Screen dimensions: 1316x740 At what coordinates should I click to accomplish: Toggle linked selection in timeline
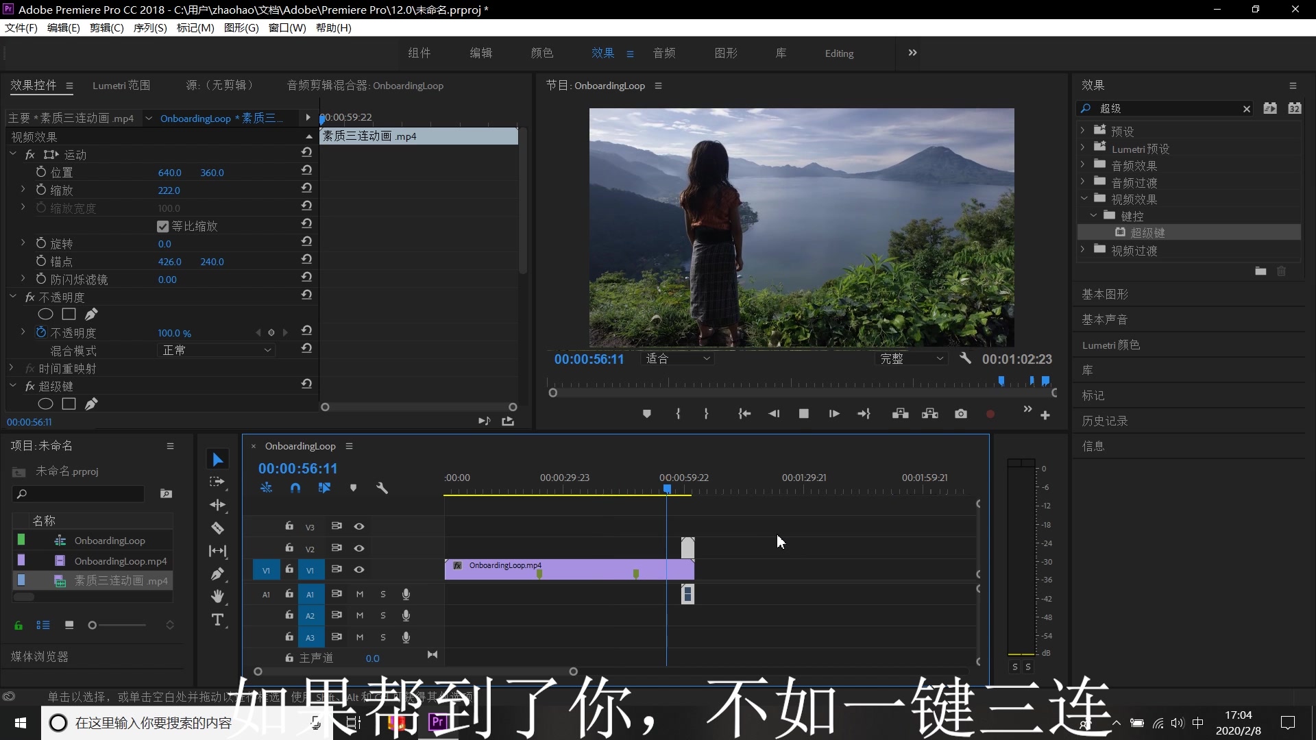coord(324,488)
